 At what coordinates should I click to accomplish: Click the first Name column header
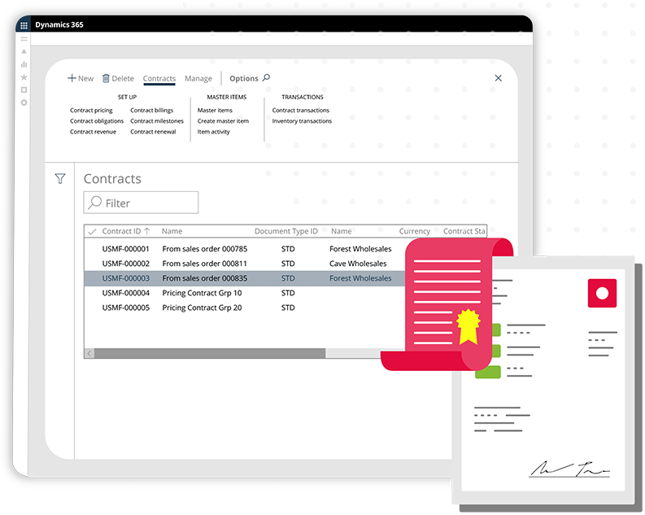[x=172, y=231]
